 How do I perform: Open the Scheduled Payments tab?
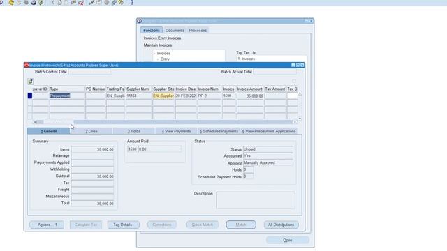click(x=219, y=131)
